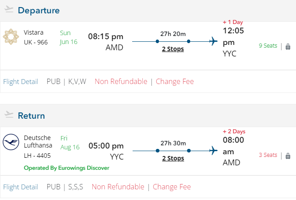Click the return Non Refundable policy link

point(118,187)
